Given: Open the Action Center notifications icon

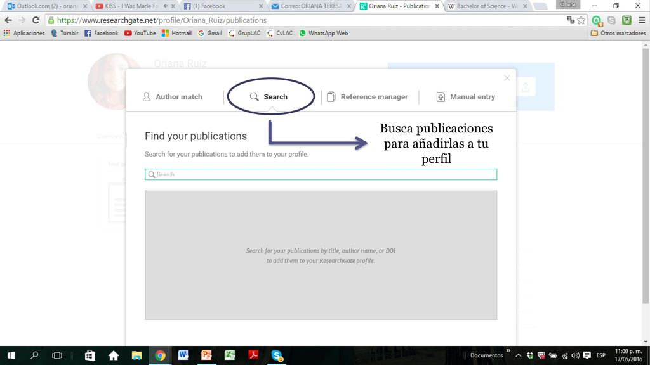Looking at the screenshot, I should point(587,355).
